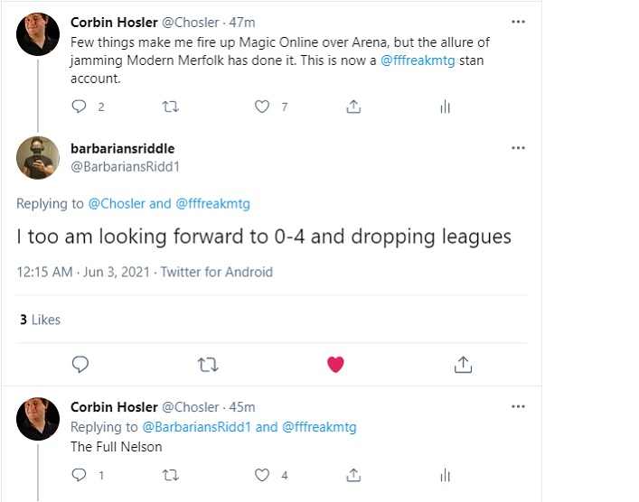View analytics for the top tweet
The height and width of the screenshot is (502, 639).
(x=445, y=107)
